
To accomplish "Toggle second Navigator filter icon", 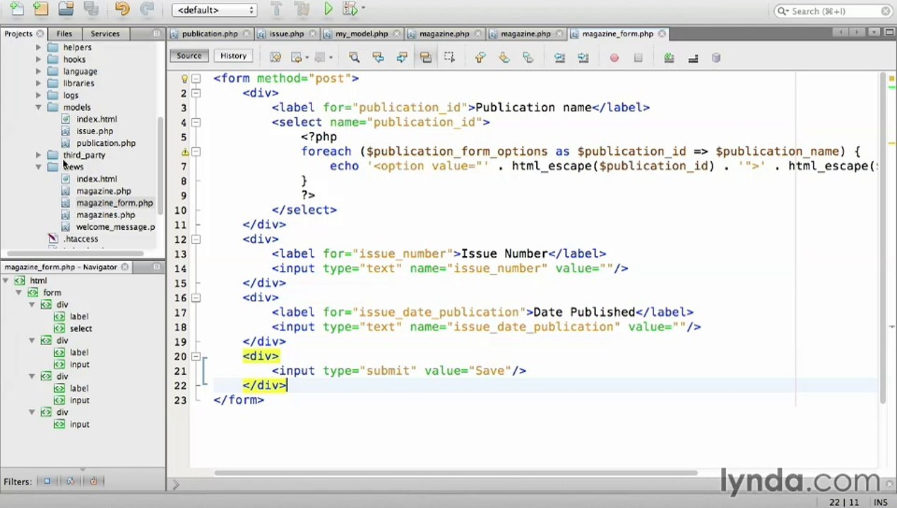I will tap(70, 481).
